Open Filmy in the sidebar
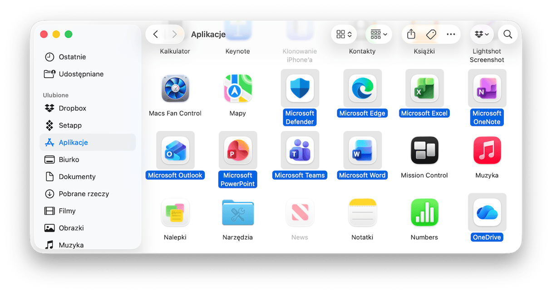 click(x=88, y=211)
